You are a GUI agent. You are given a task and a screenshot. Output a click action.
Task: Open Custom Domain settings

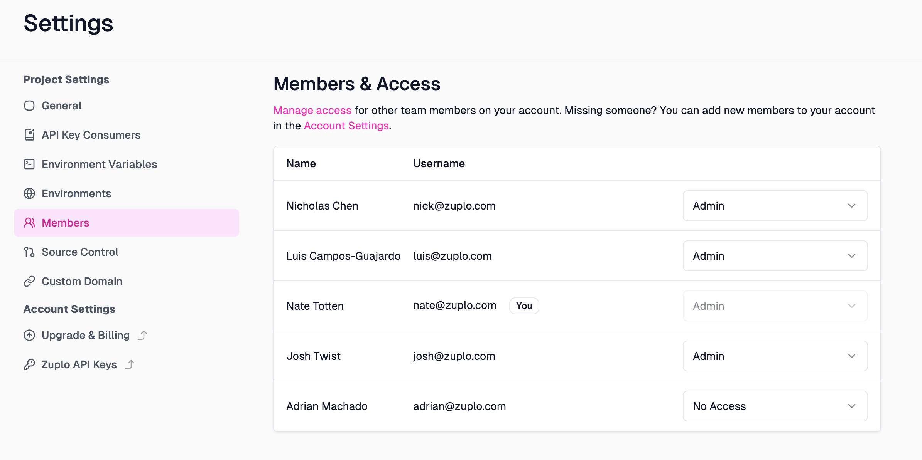pyautogui.click(x=127, y=281)
